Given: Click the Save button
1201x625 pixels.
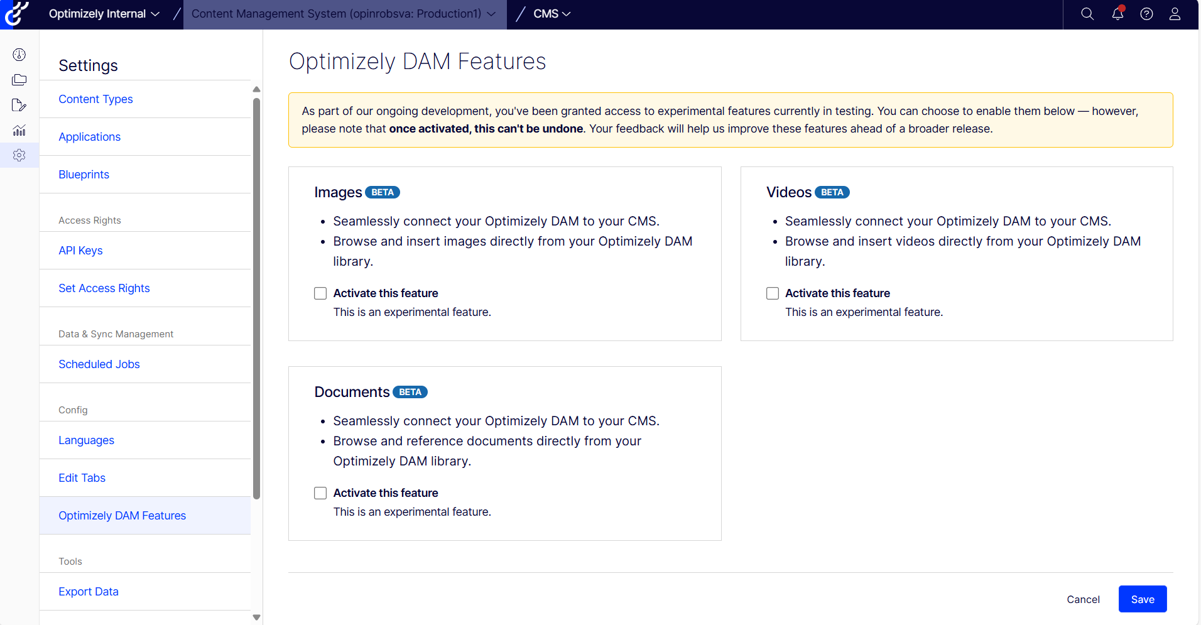Looking at the screenshot, I should coord(1143,599).
